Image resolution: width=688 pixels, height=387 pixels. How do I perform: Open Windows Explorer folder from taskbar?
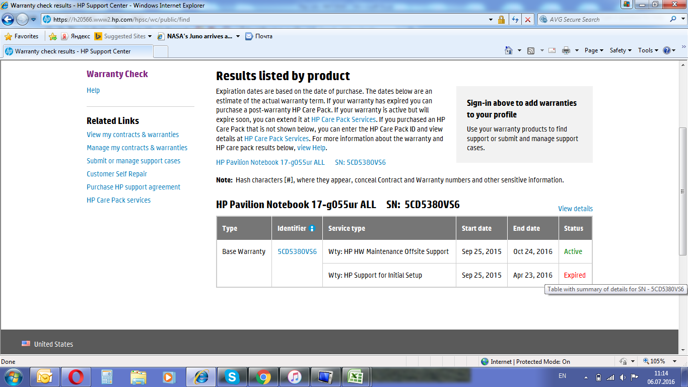138,377
